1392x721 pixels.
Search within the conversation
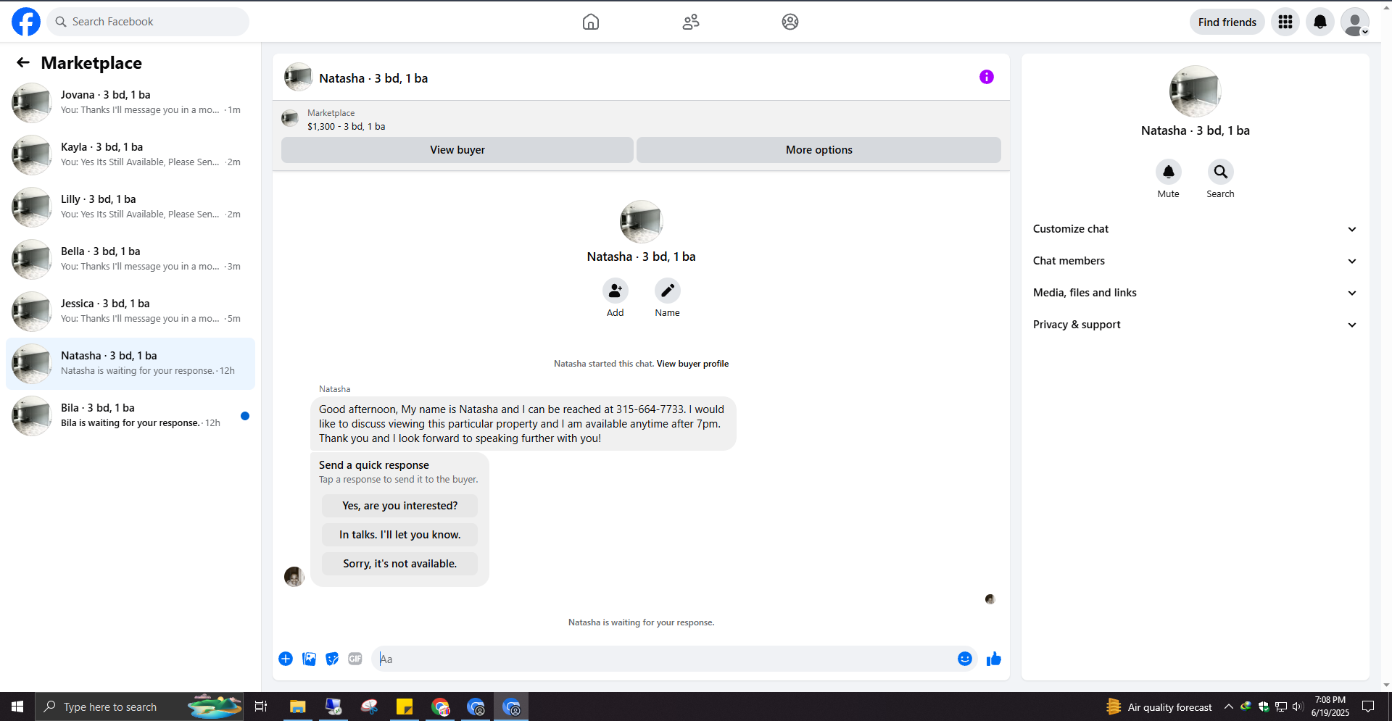1221,172
